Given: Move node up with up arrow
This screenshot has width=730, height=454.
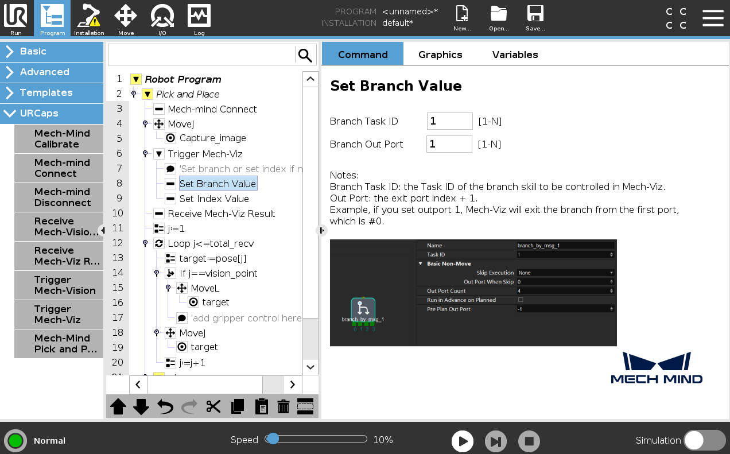Looking at the screenshot, I should [118, 406].
